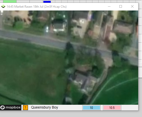Click the pink lay price 10.5
This screenshot has width=142, height=117.
[x=112, y=108]
